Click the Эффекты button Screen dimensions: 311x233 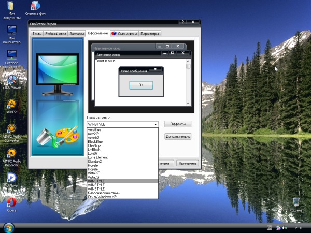pyautogui.click(x=178, y=124)
